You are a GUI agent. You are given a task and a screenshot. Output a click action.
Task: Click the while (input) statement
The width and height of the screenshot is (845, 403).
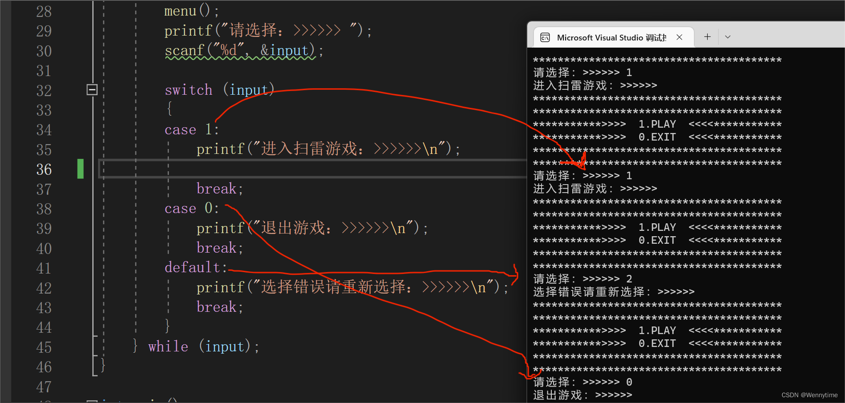click(x=203, y=347)
